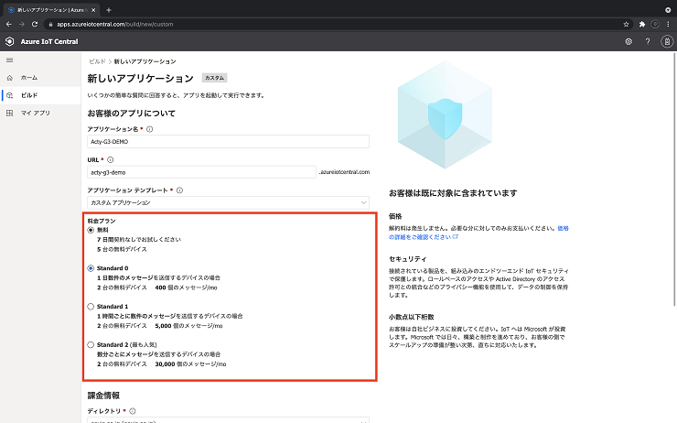Open the 価格の詳細をご確認ください link

pyautogui.click(x=478, y=233)
